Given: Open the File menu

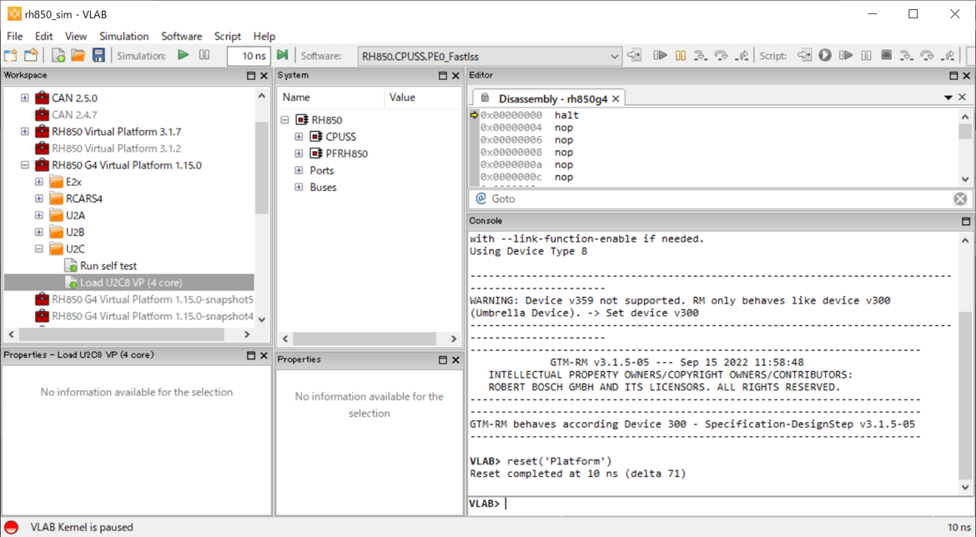Looking at the screenshot, I should coord(14,36).
